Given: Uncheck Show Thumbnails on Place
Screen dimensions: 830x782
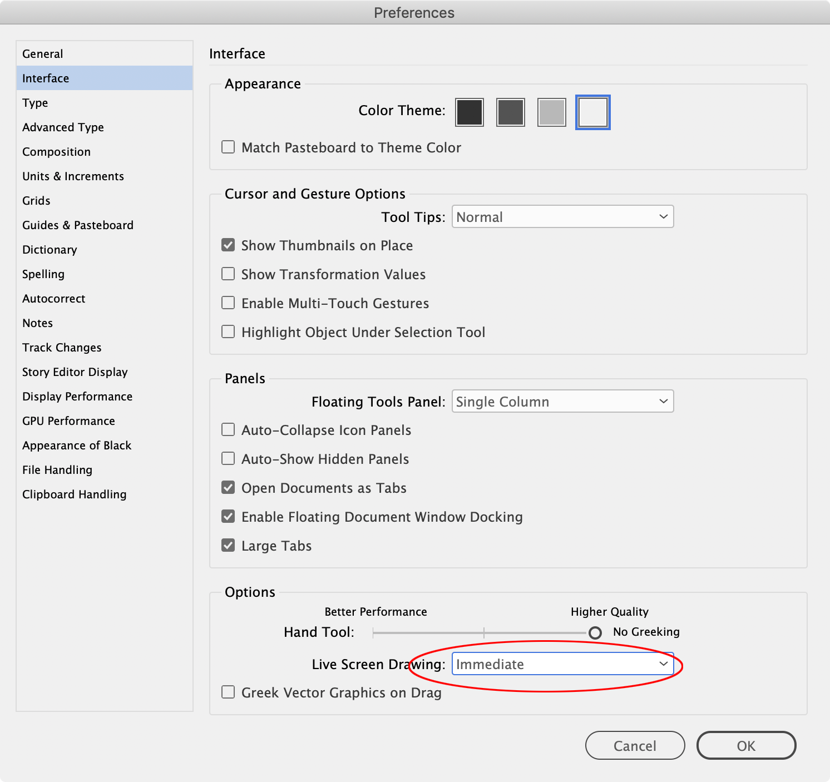Looking at the screenshot, I should (x=228, y=245).
